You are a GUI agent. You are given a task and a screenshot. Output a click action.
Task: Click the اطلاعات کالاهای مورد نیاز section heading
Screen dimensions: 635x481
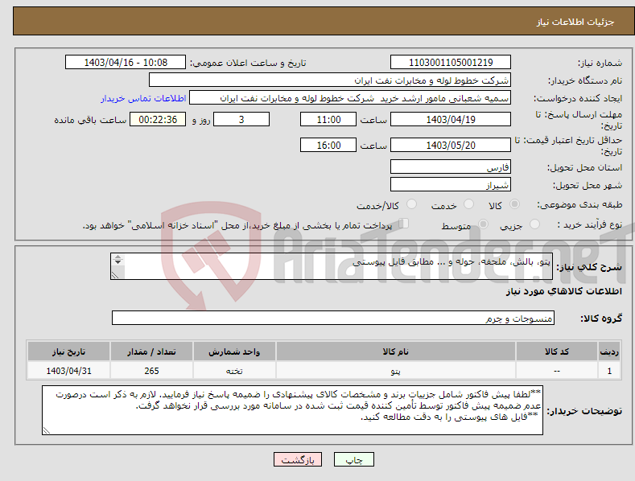click(x=563, y=291)
